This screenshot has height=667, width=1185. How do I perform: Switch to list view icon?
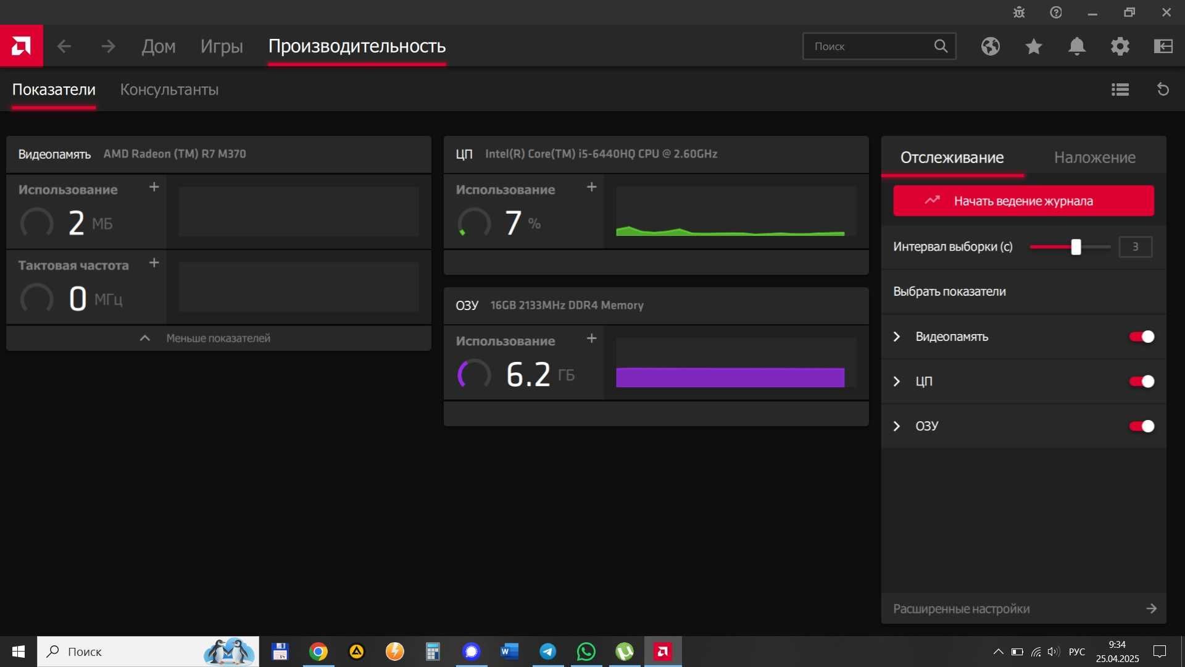(1120, 90)
